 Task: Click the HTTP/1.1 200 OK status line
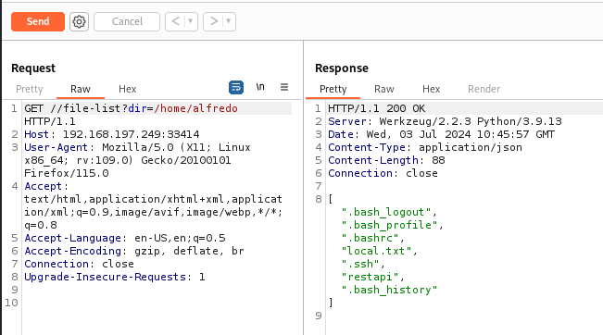tap(376, 108)
